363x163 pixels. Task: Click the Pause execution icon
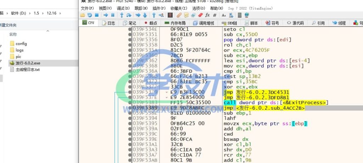(x=113, y=15)
